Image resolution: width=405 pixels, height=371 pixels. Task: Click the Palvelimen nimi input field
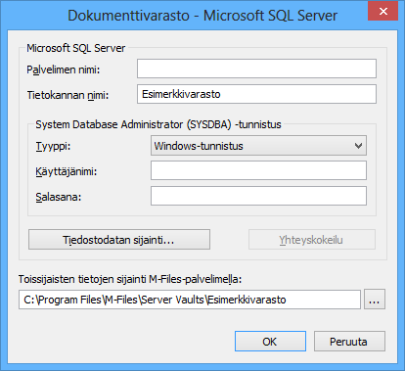tap(256, 69)
